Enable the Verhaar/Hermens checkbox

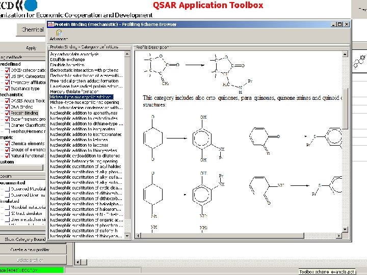(x=8, y=131)
